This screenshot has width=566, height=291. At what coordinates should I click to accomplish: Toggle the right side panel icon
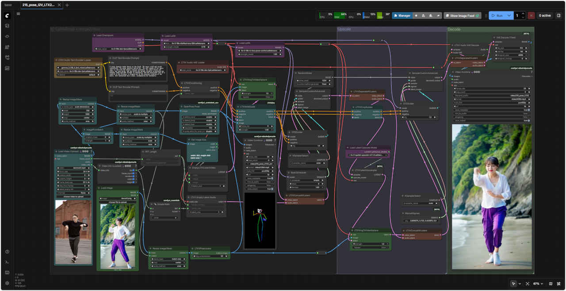click(x=558, y=15)
